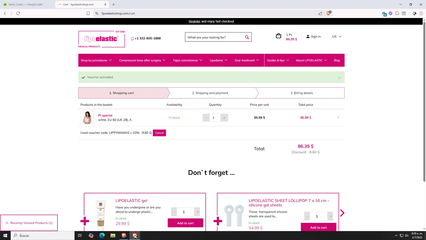Open the extensions puzzle icon

coord(397,13)
